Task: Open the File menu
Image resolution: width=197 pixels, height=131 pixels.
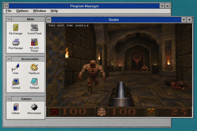Action: point(8,11)
